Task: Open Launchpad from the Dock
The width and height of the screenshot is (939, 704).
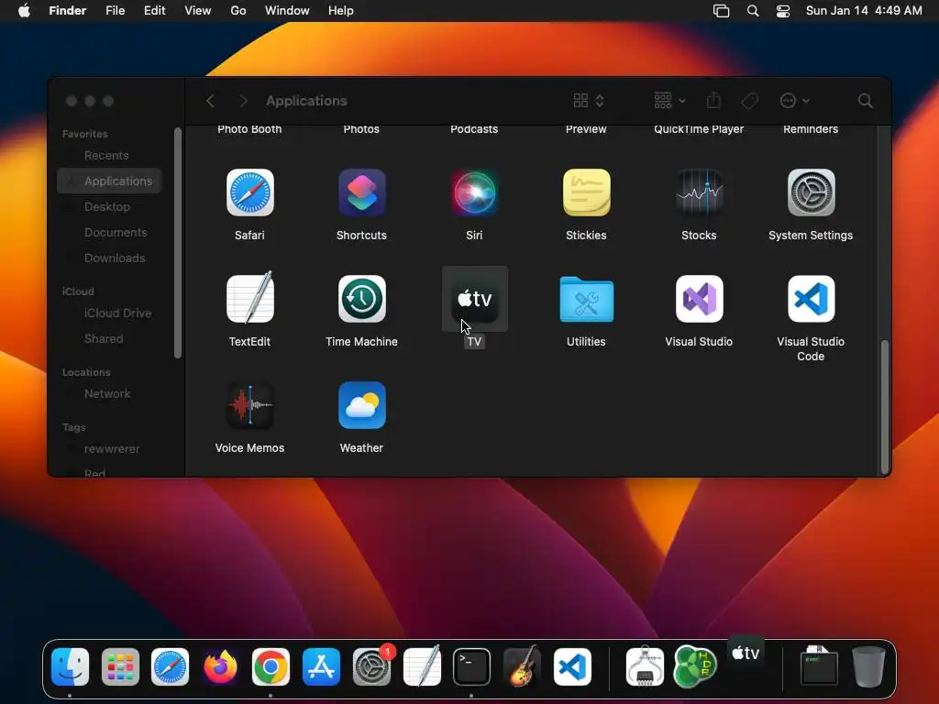Action: click(x=120, y=666)
